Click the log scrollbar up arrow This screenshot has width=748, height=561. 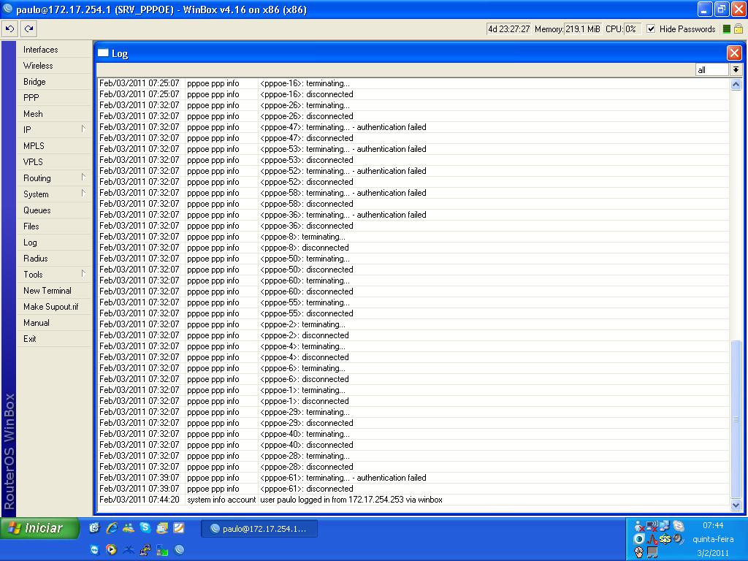tap(736, 85)
